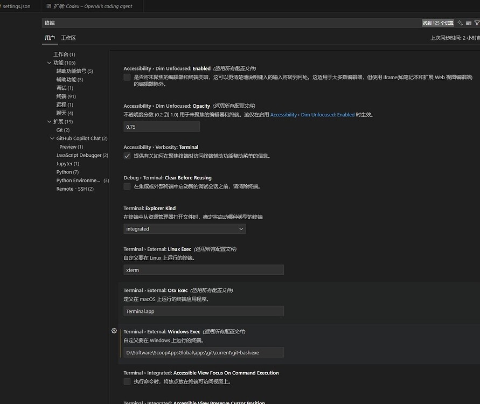Select the 工作区 settings tab

(x=68, y=38)
